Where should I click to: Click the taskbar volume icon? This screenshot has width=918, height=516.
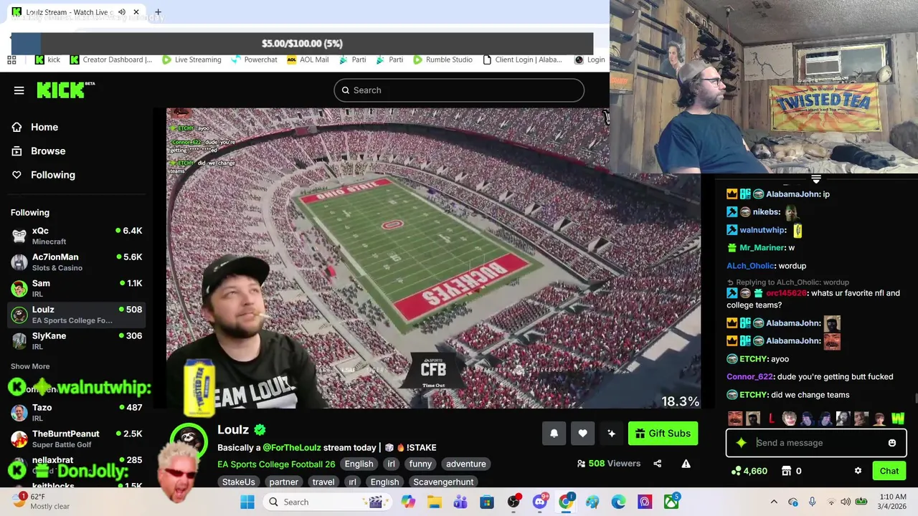click(846, 502)
